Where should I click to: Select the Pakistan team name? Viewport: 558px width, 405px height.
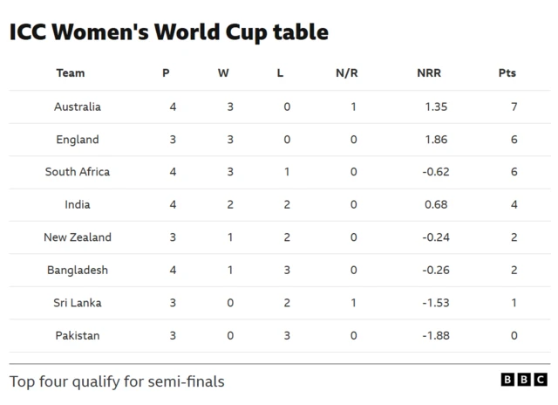click(x=78, y=336)
